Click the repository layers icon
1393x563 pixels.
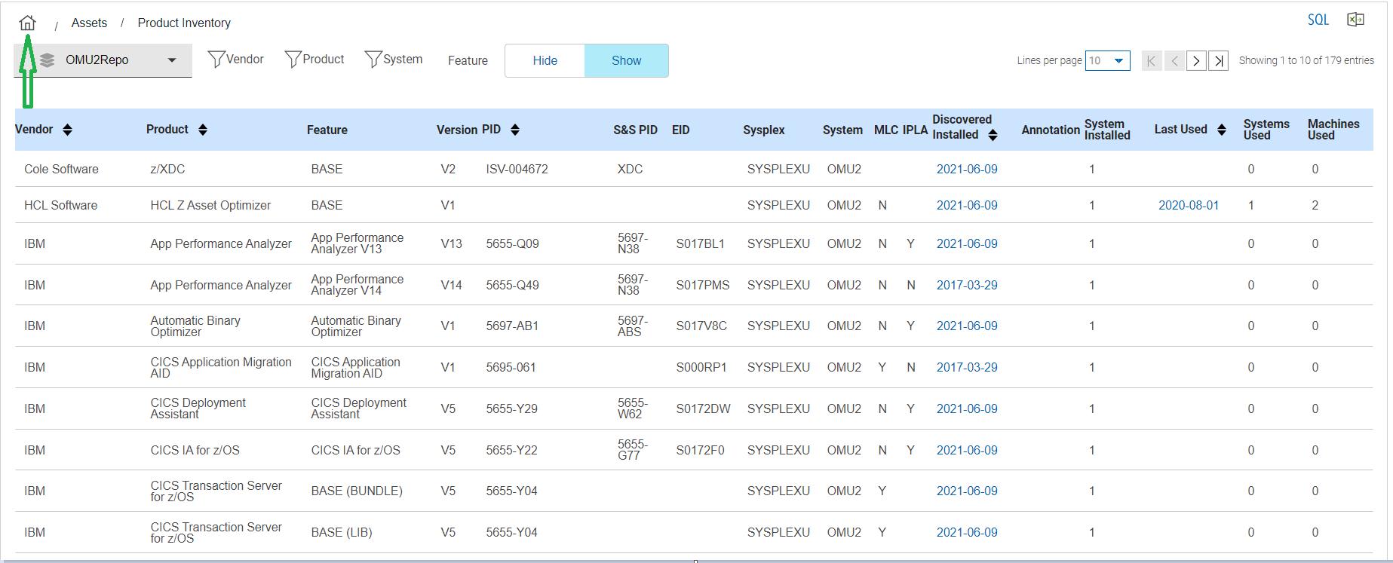click(x=47, y=60)
